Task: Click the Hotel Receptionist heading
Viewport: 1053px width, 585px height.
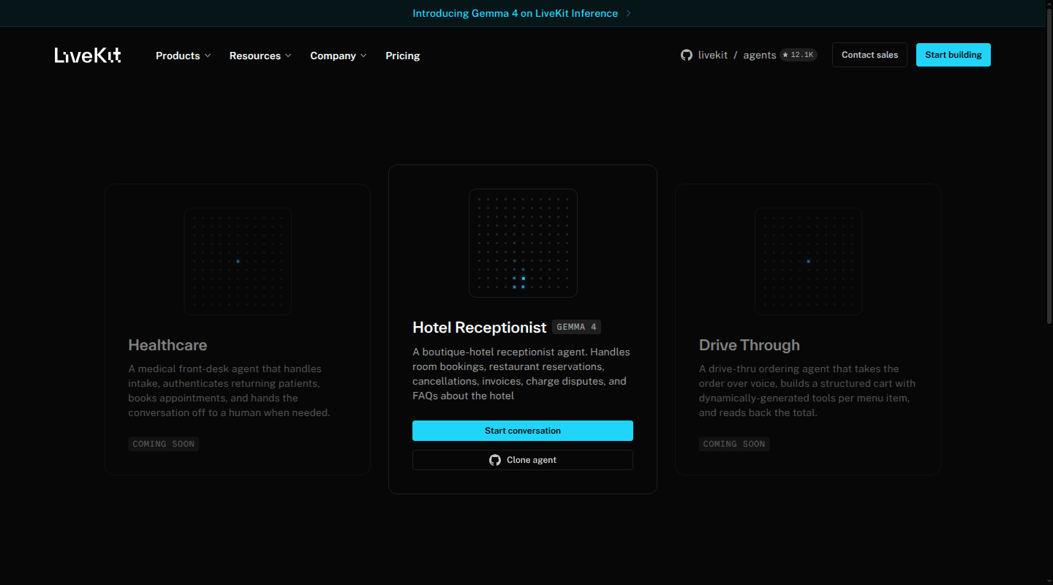Action: tap(480, 328)
